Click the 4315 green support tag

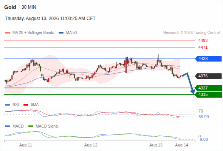point(208,94)
